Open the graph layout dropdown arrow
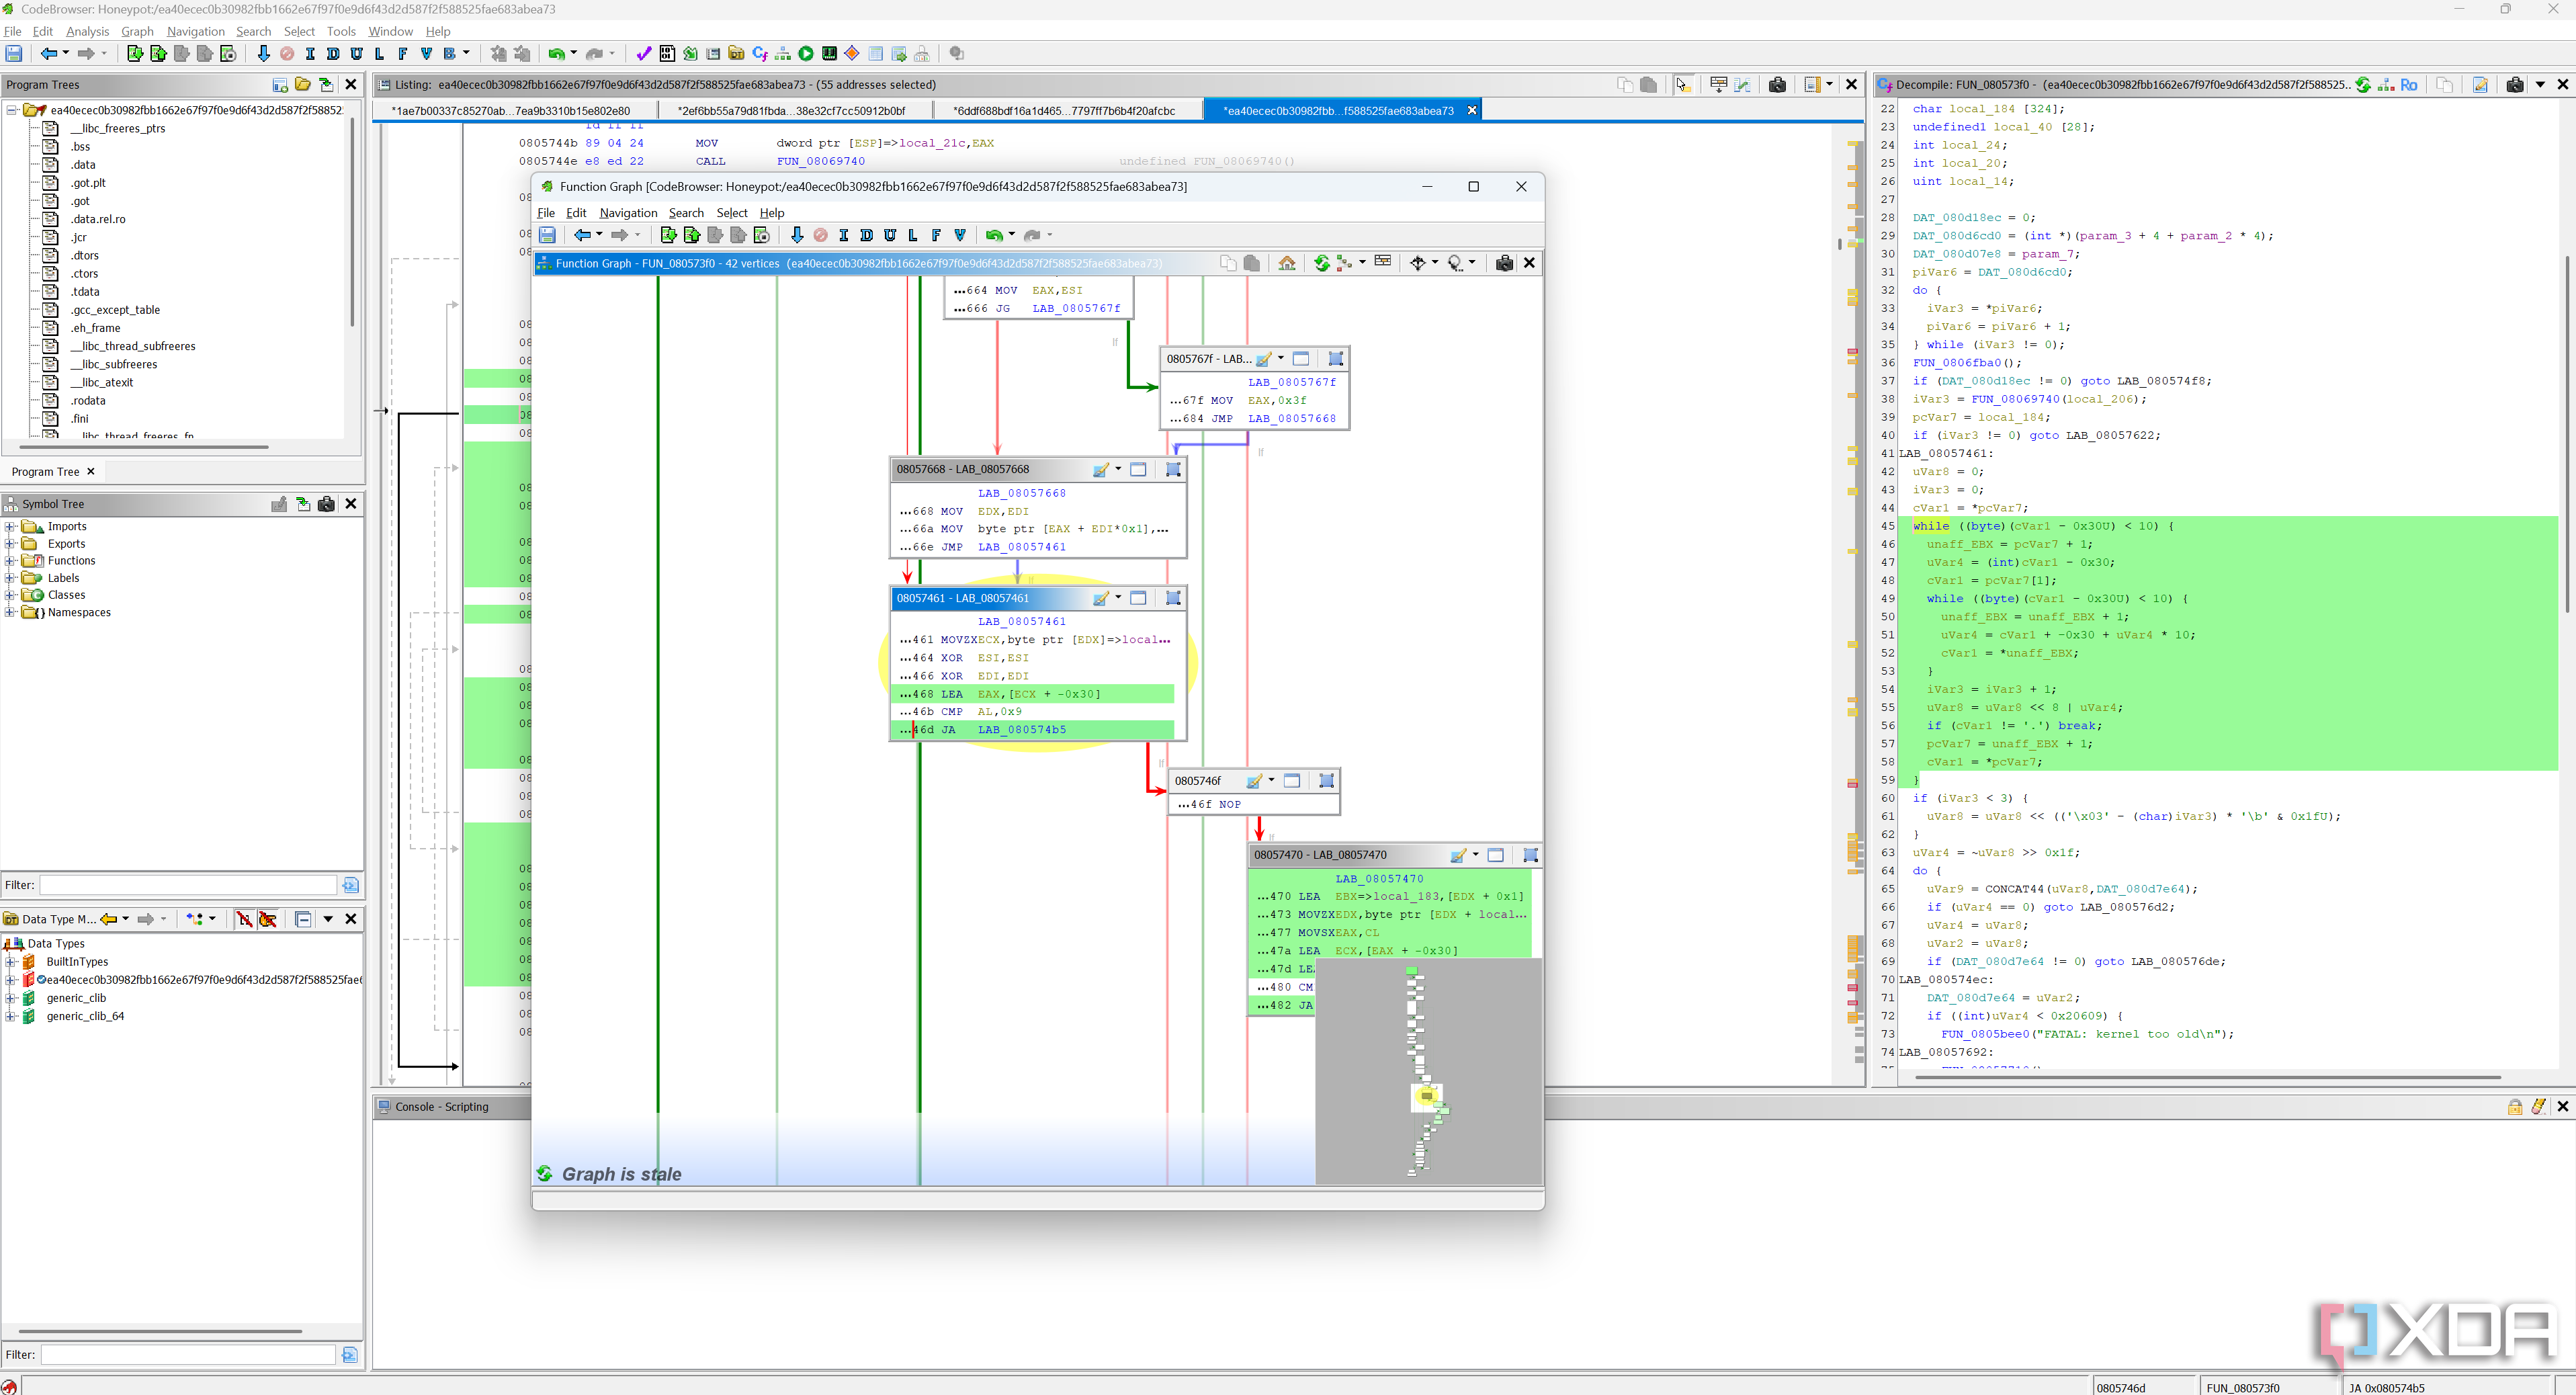 tap(1362, 263)
